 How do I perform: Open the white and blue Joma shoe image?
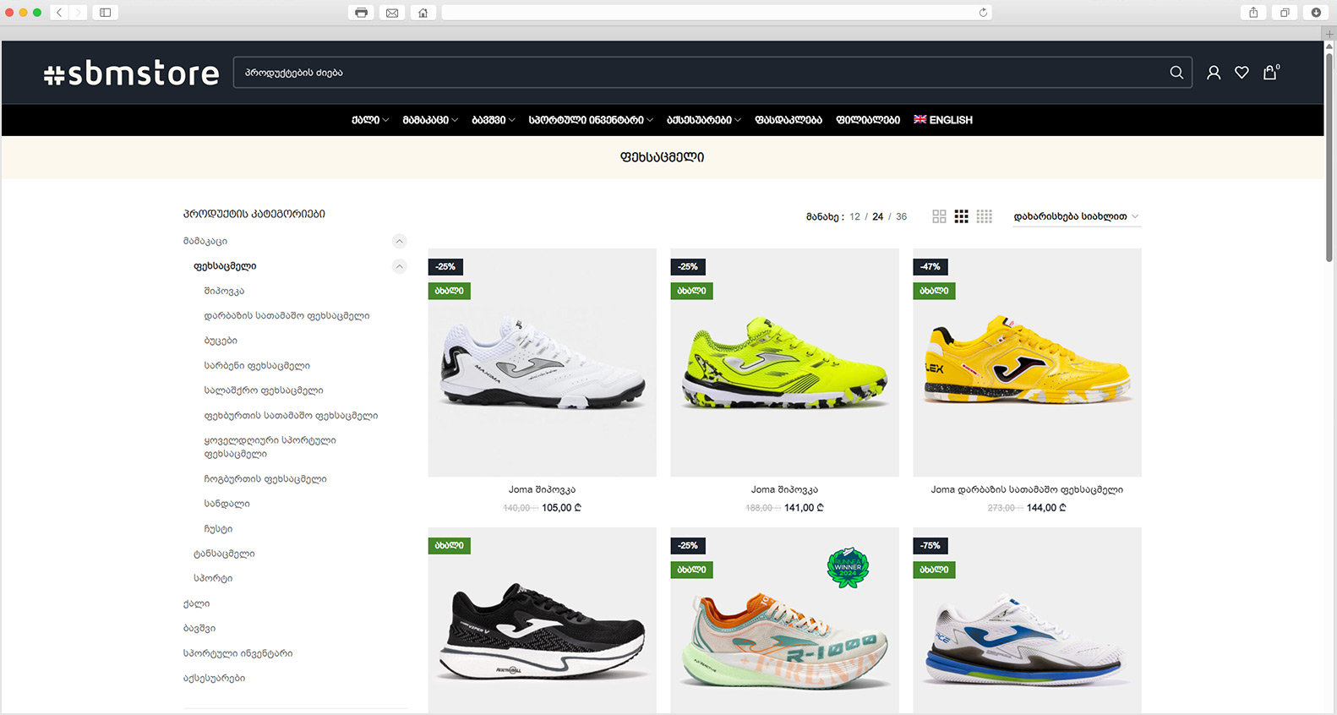click(x=1027, y=621)
